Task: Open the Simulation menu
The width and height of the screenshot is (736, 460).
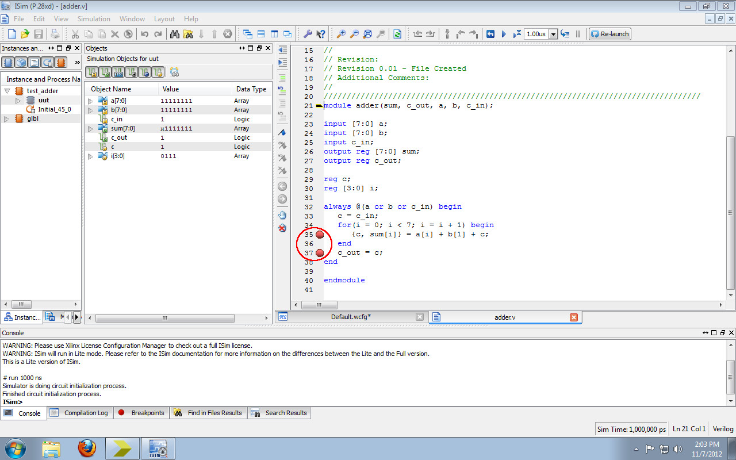Action: [x=94, y=18]
